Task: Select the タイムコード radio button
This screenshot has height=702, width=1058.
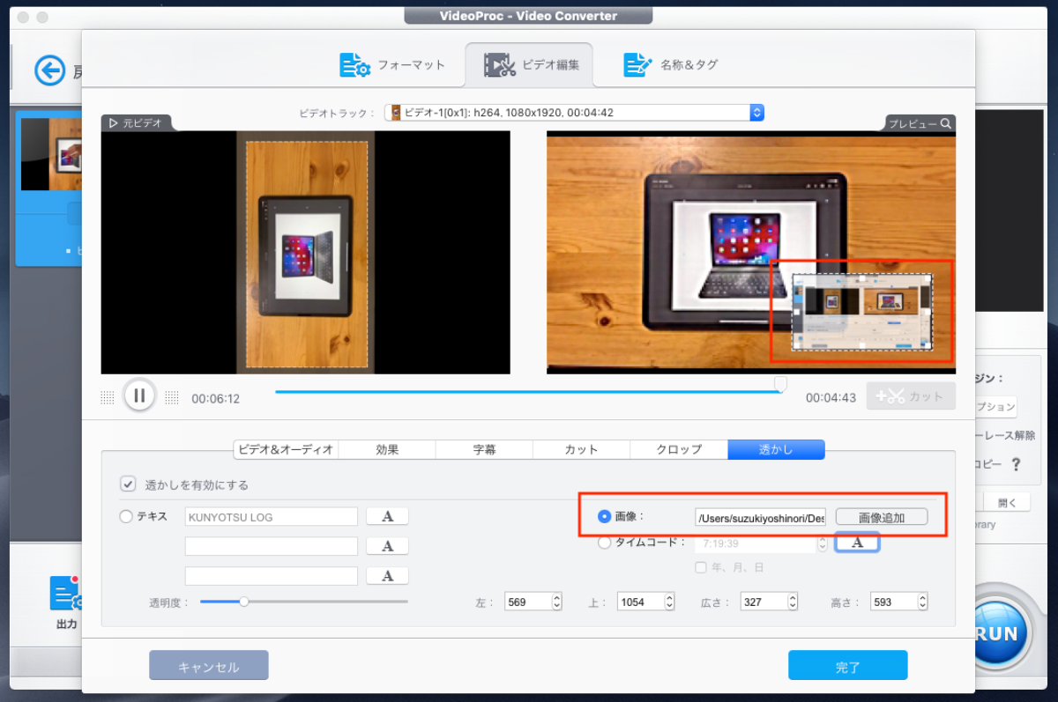Action: point(604,543)
